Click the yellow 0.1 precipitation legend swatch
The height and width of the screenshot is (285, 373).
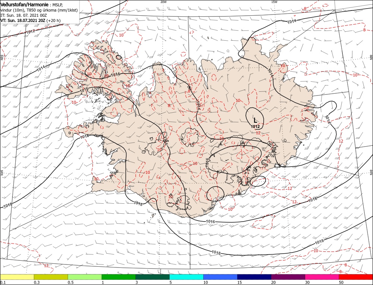coord(17,277)
